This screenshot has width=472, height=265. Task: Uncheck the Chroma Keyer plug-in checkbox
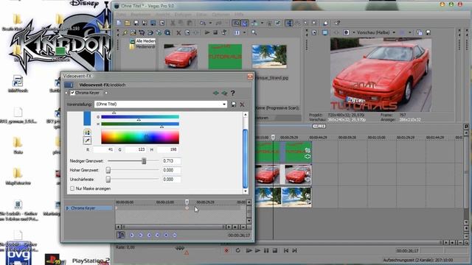[72, 93]
